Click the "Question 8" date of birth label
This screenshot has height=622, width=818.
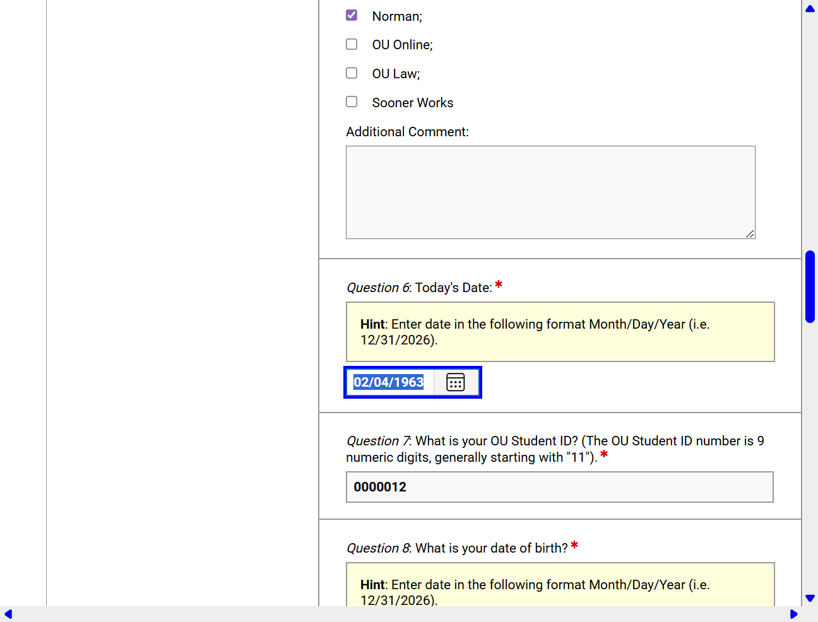click(x=457, y=548)
